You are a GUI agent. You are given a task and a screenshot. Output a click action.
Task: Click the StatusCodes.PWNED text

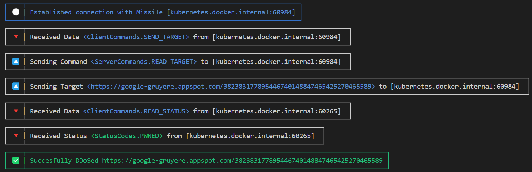pos(127,136)
